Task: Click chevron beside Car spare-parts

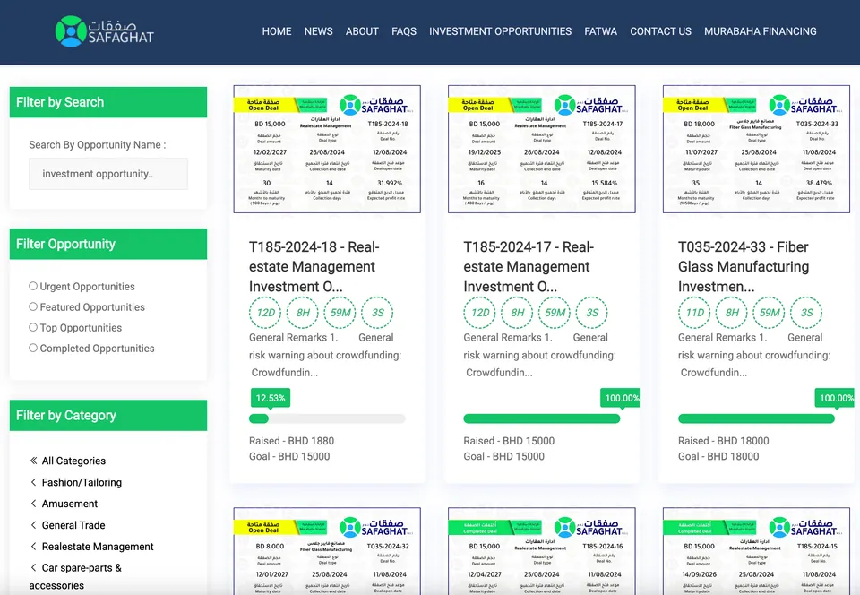Action: 33,567
